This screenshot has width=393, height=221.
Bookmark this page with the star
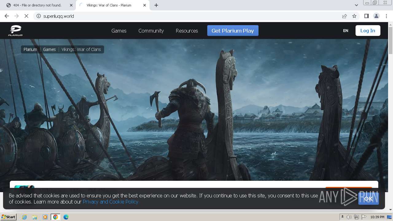click(x=354, y=16)
